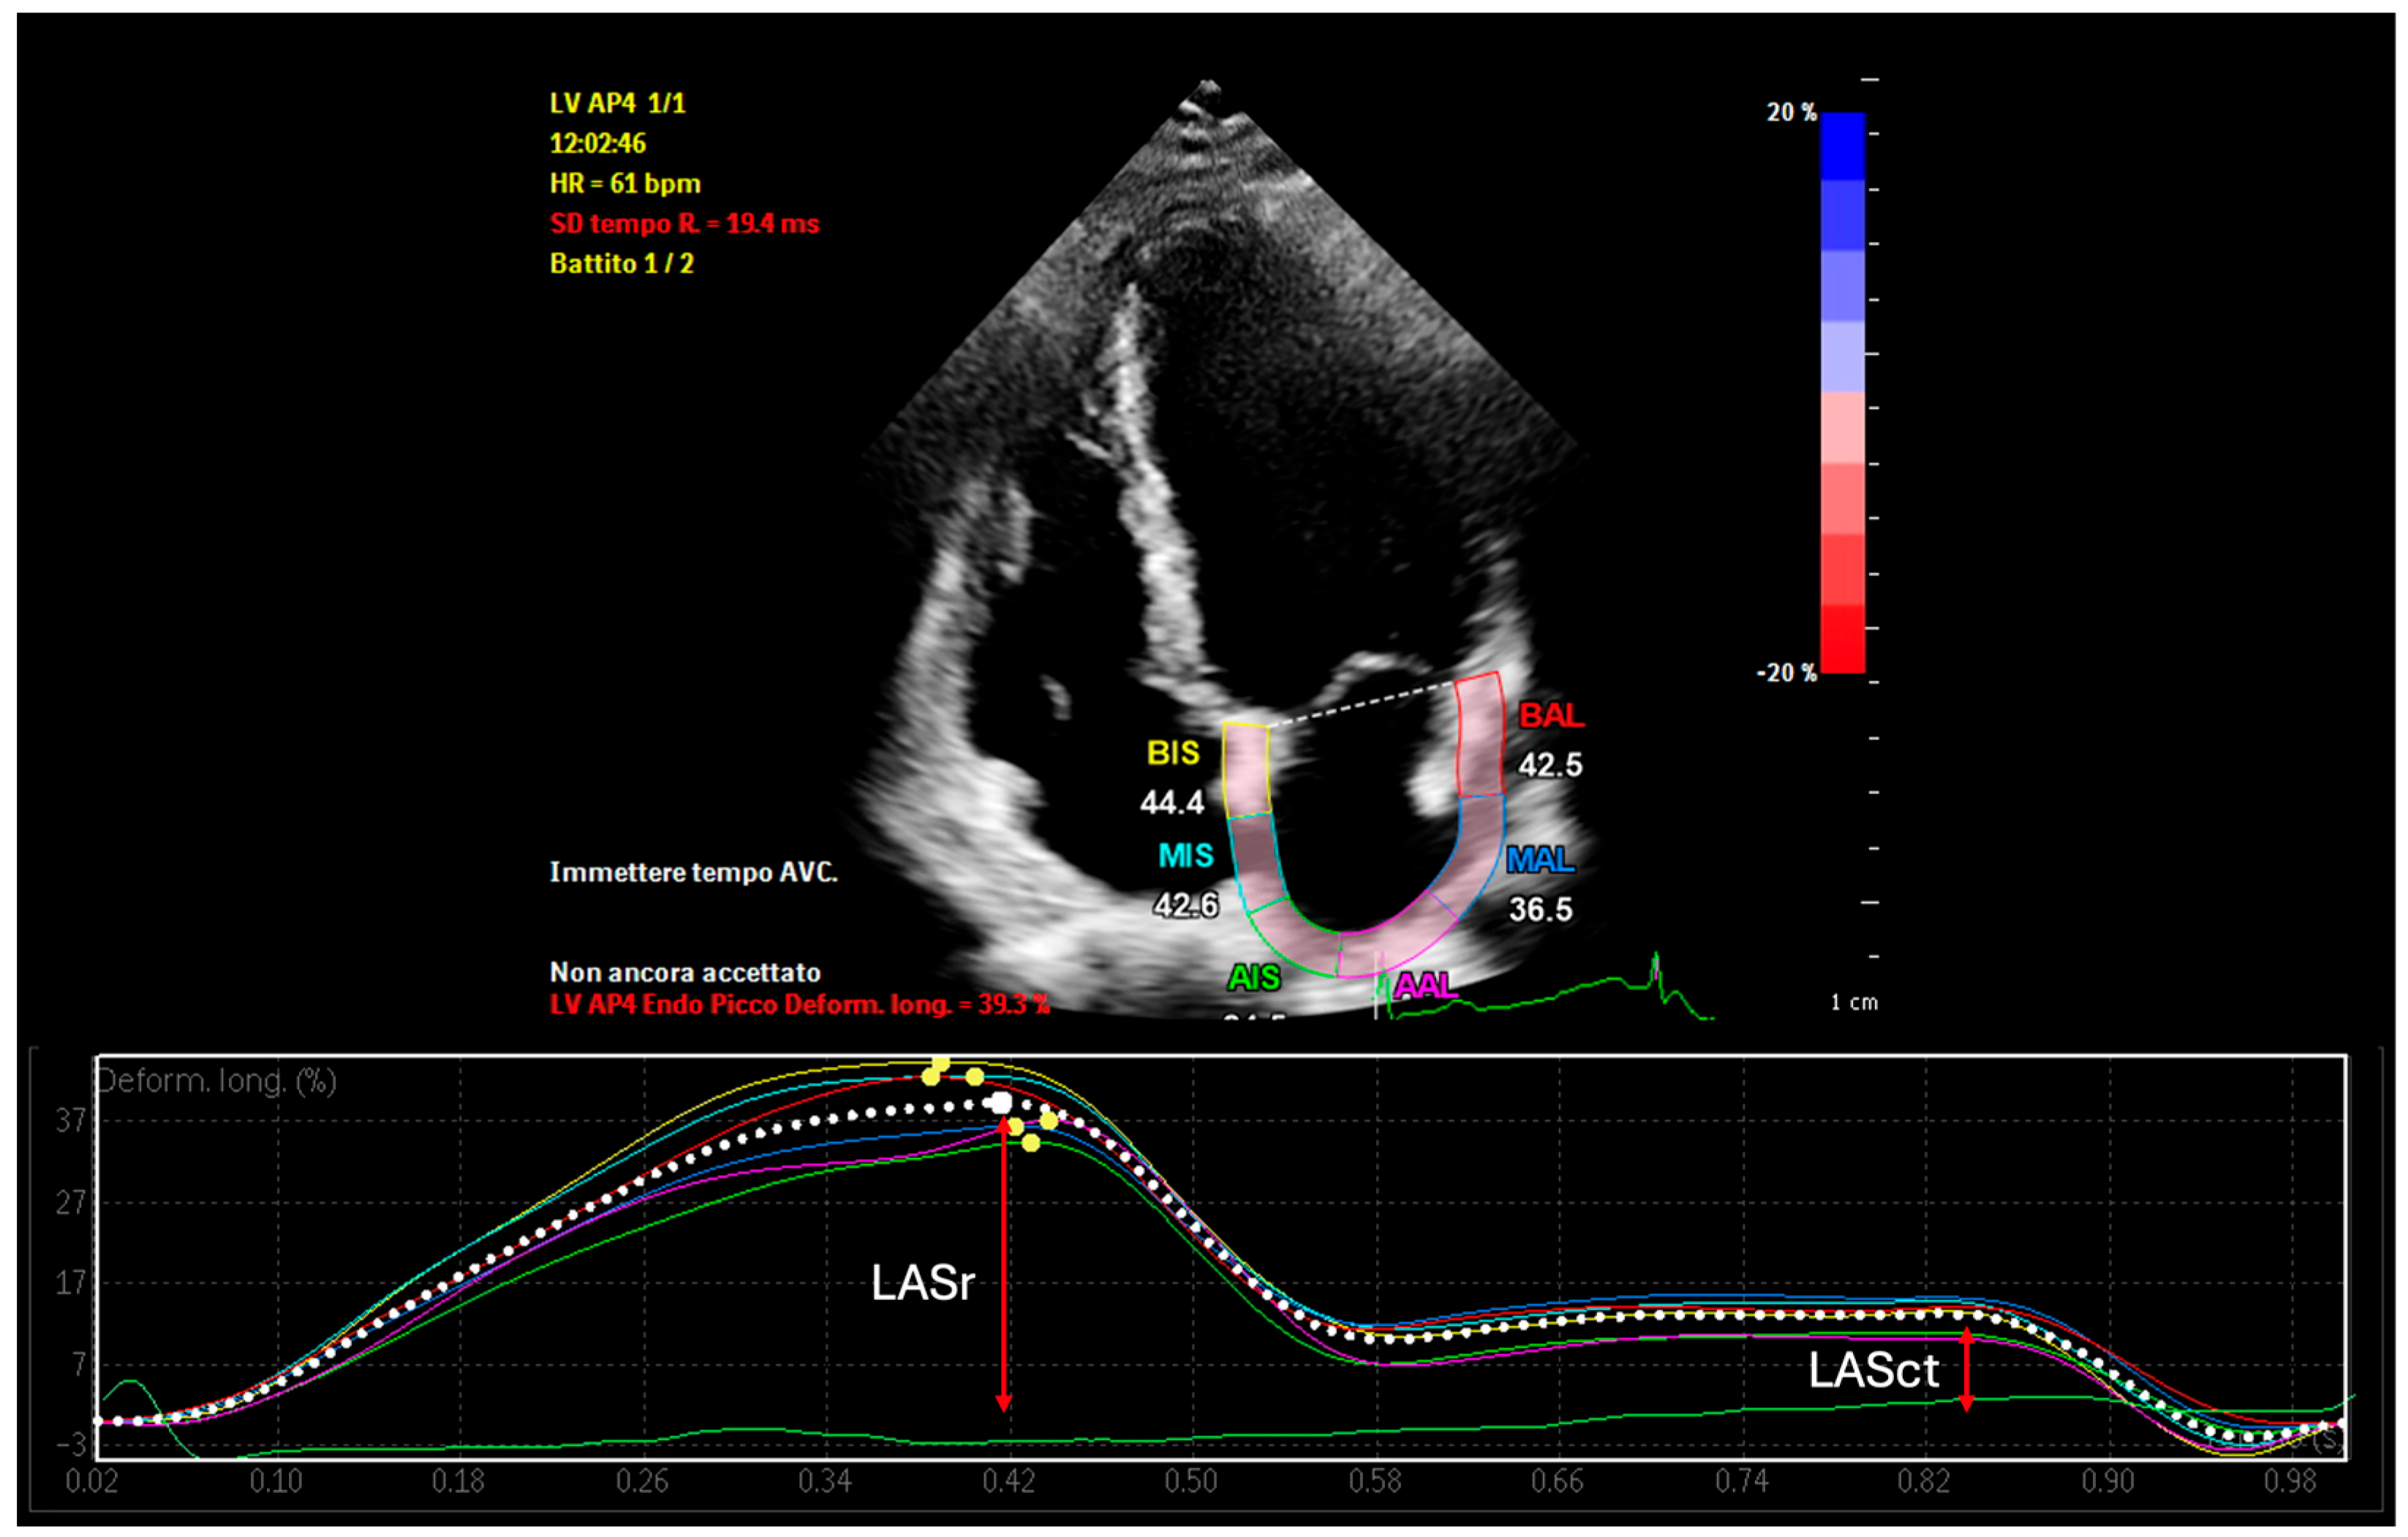
Task: Select the BAL red segment label
Action: [1550, 716]
